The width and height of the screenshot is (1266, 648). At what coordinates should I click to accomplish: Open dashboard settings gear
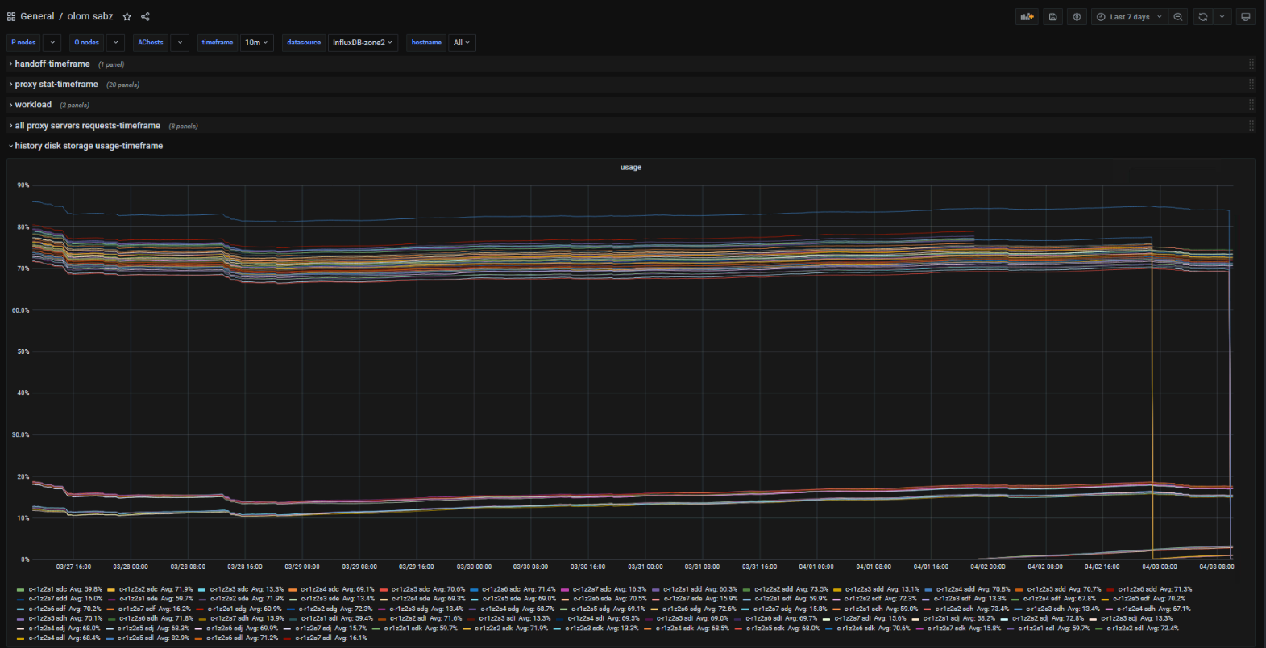[1077, 17]
